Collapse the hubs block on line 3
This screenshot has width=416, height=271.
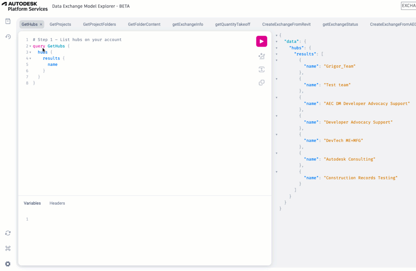point(30,53)
